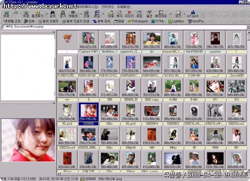This screenshot has height=181, width=250.
Task: Delete file with 지우기 red X icon
Action: (129, 14)
